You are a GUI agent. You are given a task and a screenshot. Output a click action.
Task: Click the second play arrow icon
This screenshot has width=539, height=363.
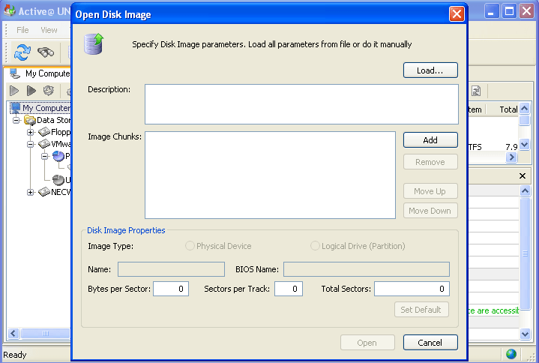pyautogui.click(x=31, y=91)
